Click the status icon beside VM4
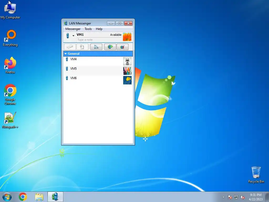Image resolution: width=269 pixels, height=202 pixels. [x=67, y=59]
